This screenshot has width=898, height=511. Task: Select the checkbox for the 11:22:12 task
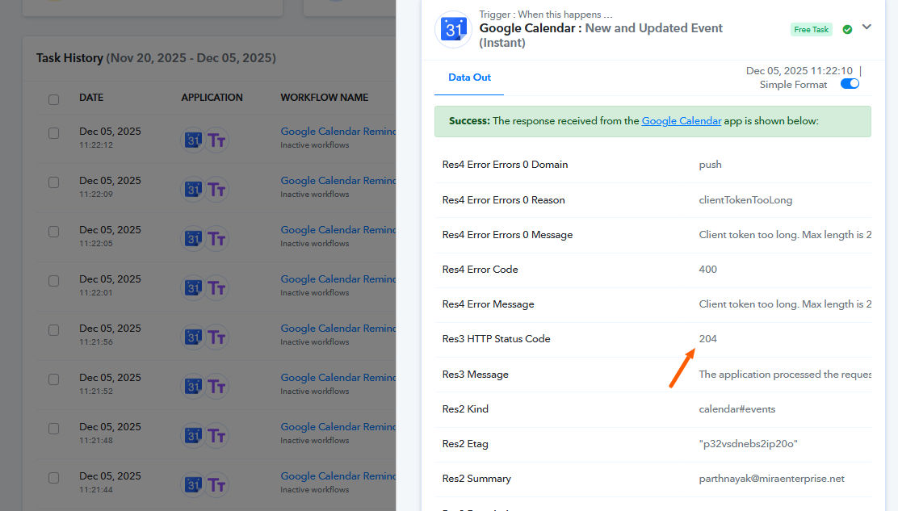(53, 133)
